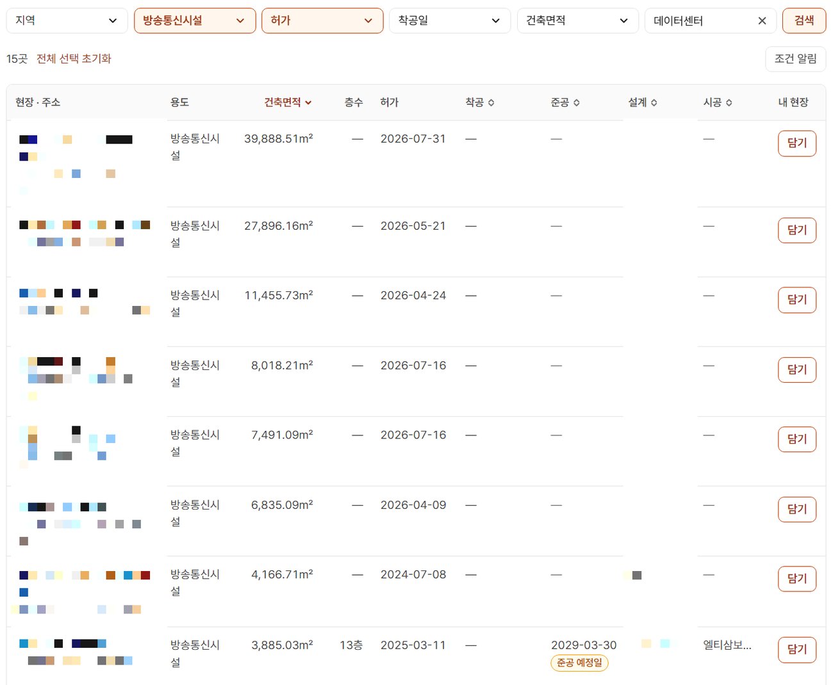Open the 착공일 filter dropdown

pyautogui.click(x=450, y=20)
